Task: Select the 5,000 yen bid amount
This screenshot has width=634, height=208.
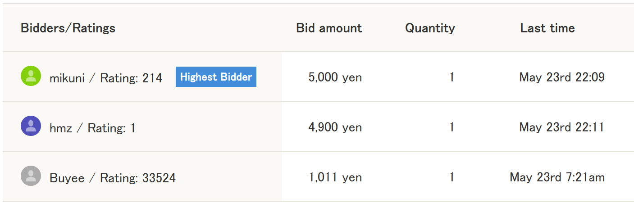Action: tap(335, 77)
